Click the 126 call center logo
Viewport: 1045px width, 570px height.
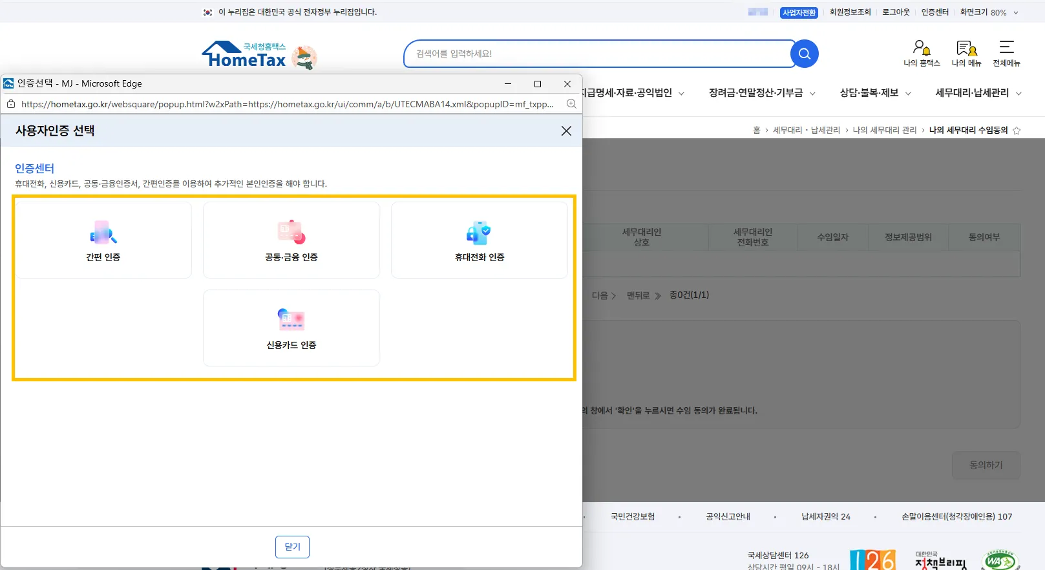pos(872,560)
